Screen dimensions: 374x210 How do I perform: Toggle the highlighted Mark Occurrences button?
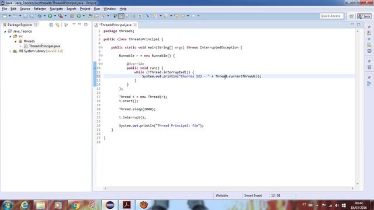click(x=121, y=16)
